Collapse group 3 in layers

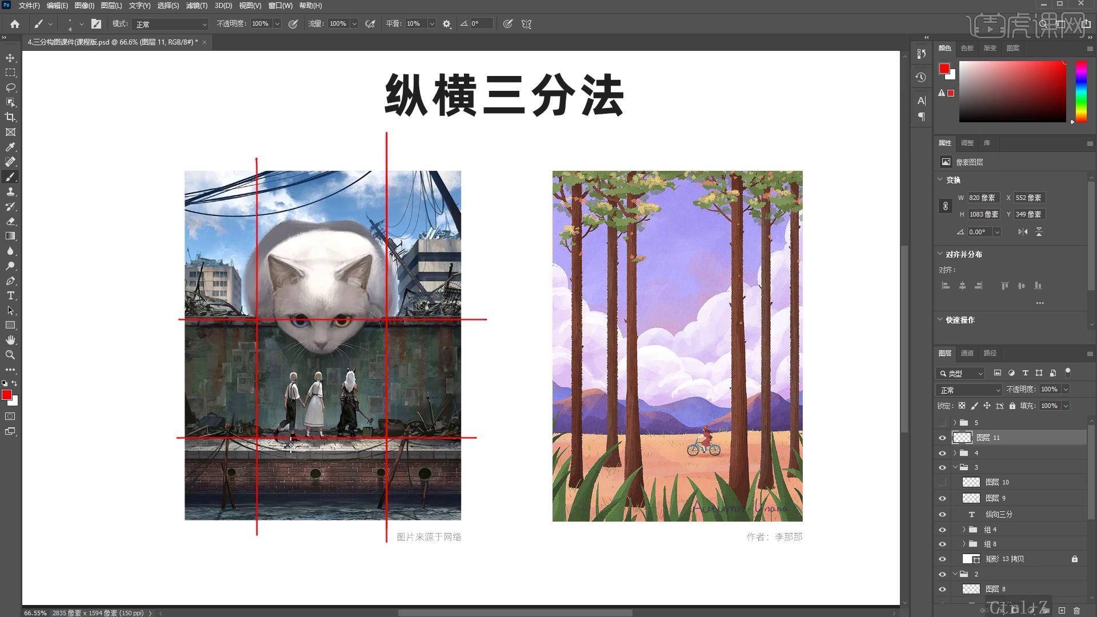(955, 467)
